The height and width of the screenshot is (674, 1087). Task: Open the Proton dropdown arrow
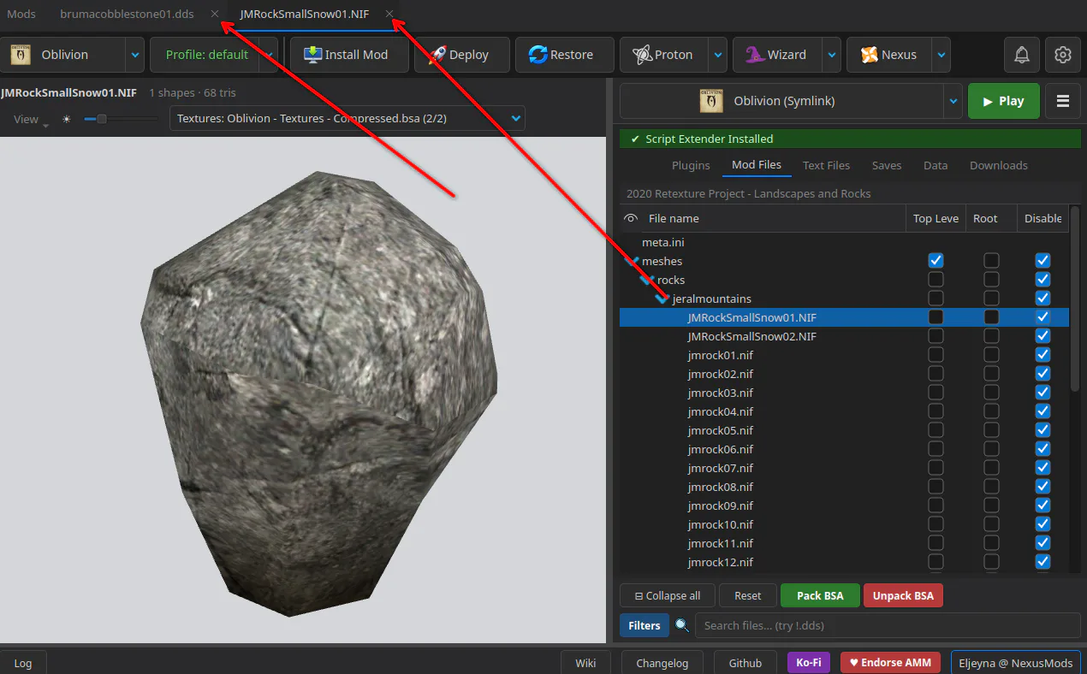click(719, 55)
